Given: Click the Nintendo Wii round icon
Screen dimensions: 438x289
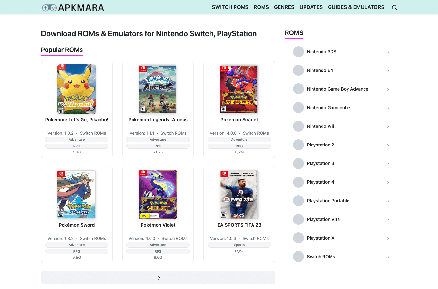Looking at the screenshot, I should 298,126.
